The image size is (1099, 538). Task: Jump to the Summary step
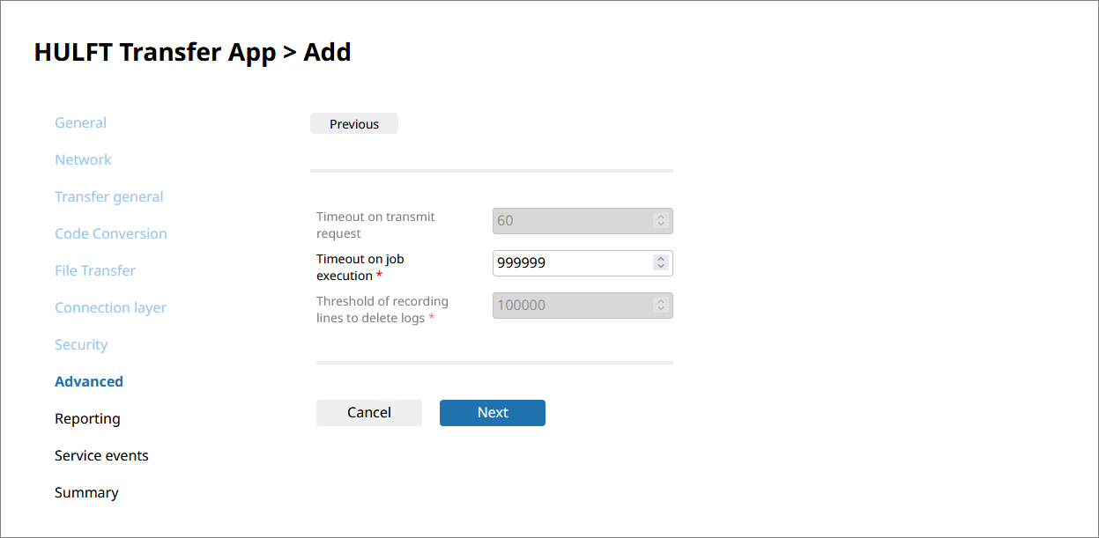86,493
